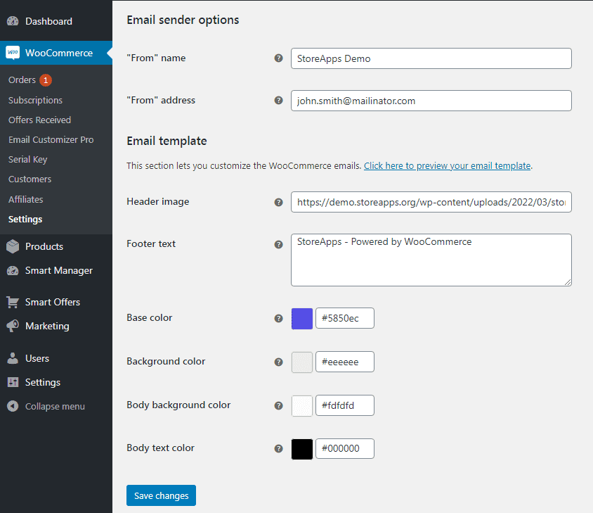
Task: Click Save changes button
Action: pos(161,495)
